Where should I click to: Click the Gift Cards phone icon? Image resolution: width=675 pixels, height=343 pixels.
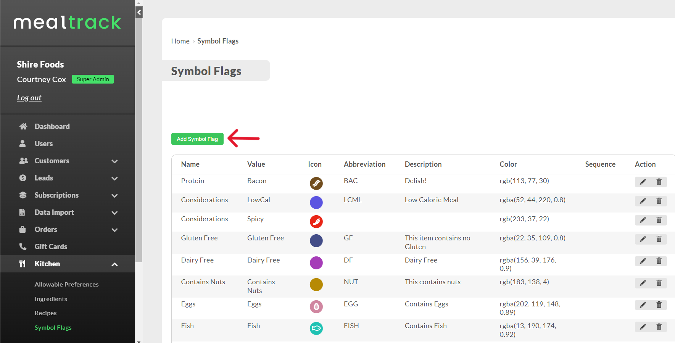[x=23, y=246]
